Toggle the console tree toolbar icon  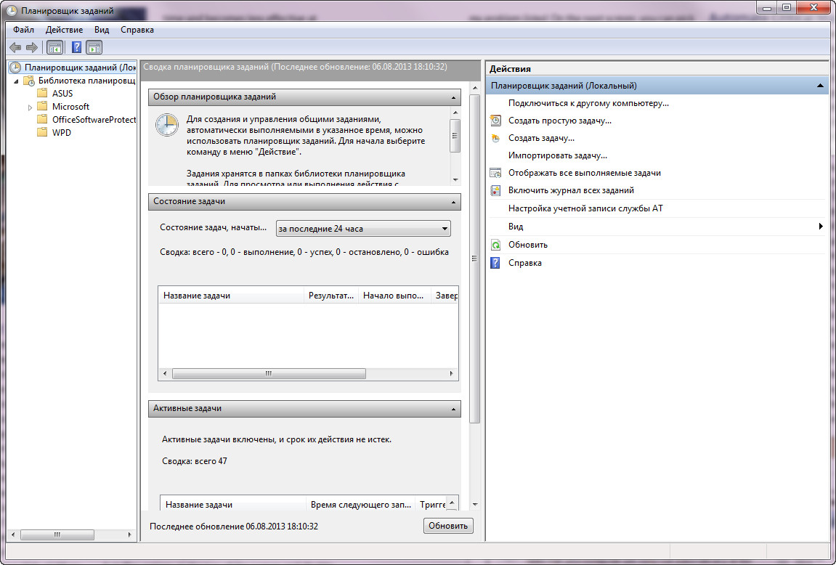click(54, 47)
